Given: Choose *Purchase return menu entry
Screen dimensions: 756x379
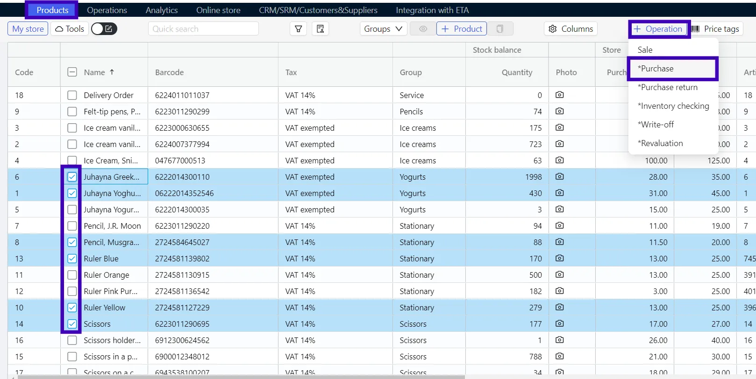Looking at the screenshot, I should point(673,87).
